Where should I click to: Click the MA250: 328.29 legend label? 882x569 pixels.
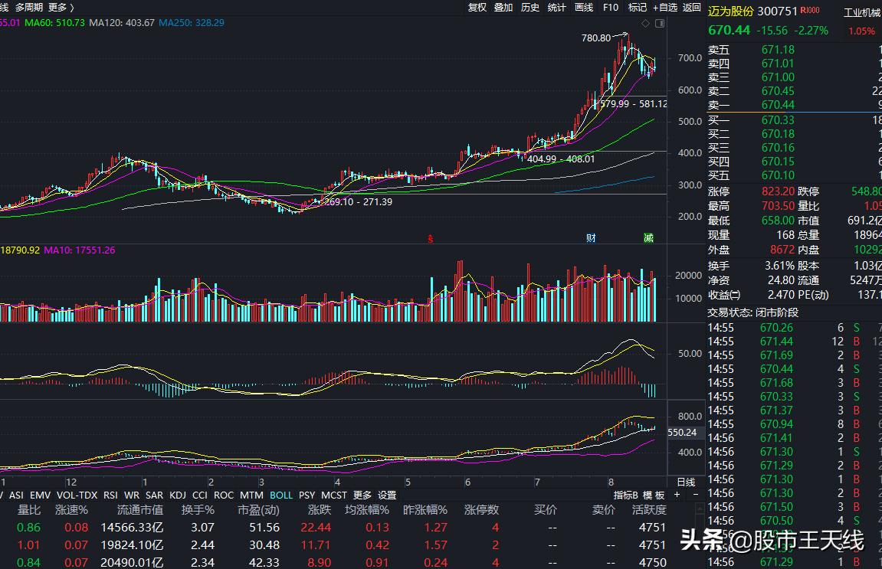(x=192, y=23)
